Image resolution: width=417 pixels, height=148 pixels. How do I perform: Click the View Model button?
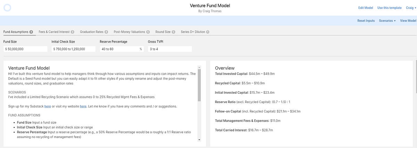pyautogui.click(x=408, y=21)
